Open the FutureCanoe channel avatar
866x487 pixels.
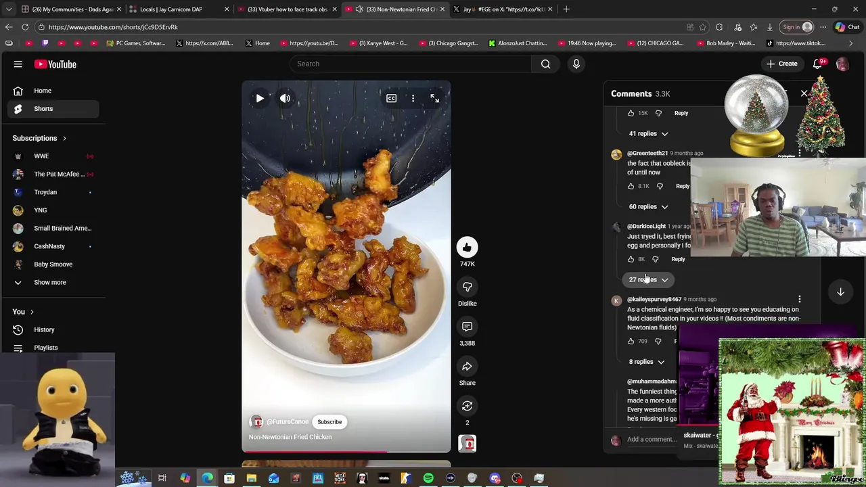coord(256,422)
